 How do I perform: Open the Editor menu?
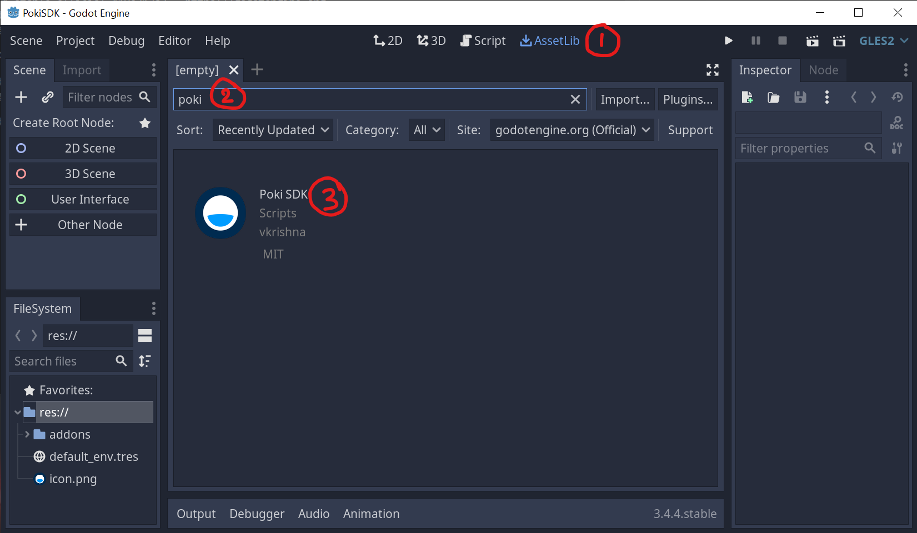pos(174,40)
